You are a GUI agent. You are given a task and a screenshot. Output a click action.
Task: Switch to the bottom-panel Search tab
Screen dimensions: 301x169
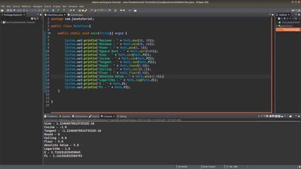(x=94, y=116)
